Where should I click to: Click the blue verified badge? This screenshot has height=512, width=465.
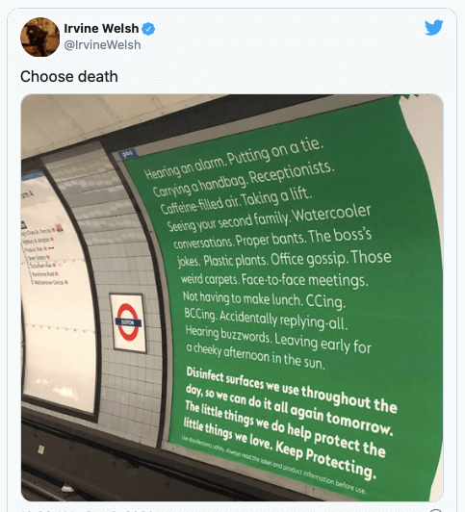pos(148,29)
